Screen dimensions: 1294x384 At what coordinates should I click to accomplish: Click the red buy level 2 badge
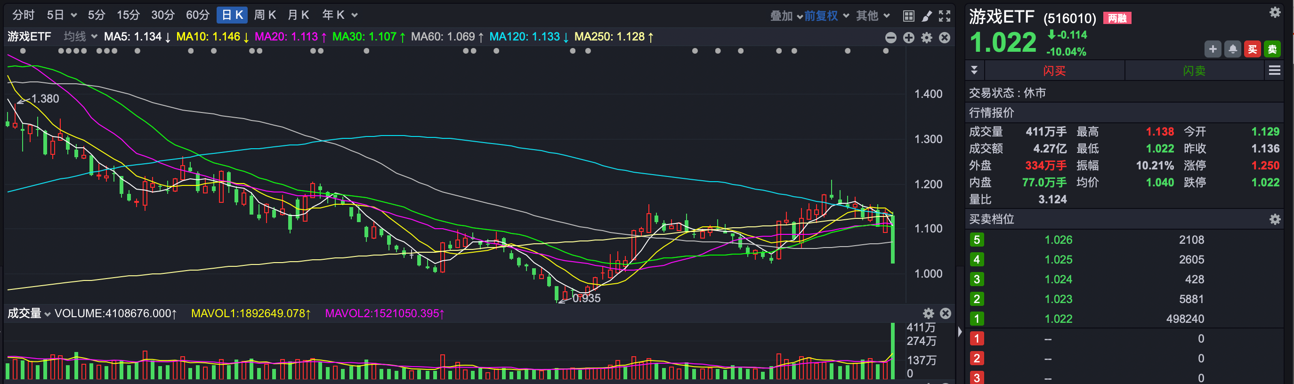(x=977, y=359)
